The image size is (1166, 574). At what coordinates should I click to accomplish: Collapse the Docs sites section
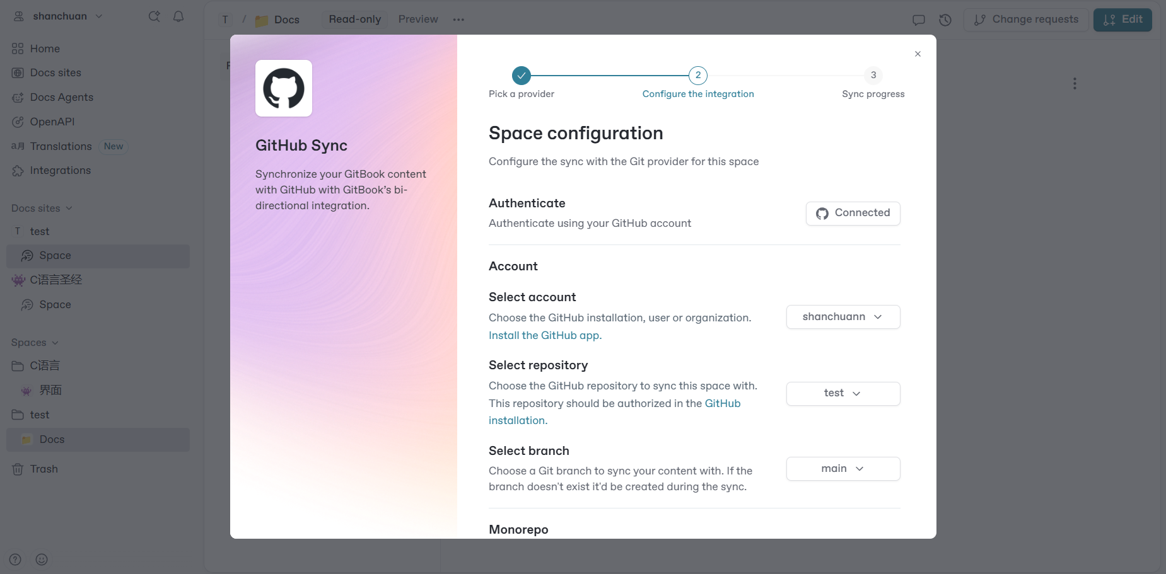(42, 209)
